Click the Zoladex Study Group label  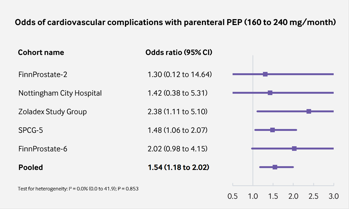(52, 112)
